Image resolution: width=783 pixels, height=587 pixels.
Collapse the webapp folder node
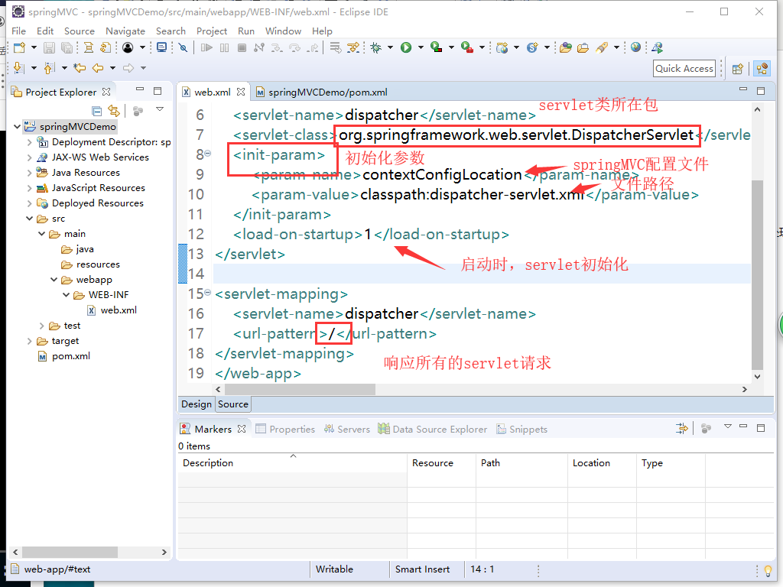(54, 280)
